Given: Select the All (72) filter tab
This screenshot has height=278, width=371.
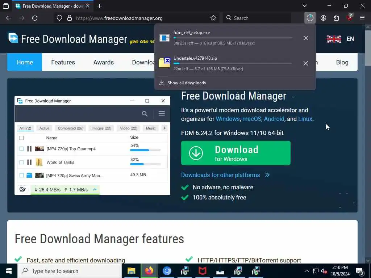Looking at the screenshot, I should [x=25, y=128].
